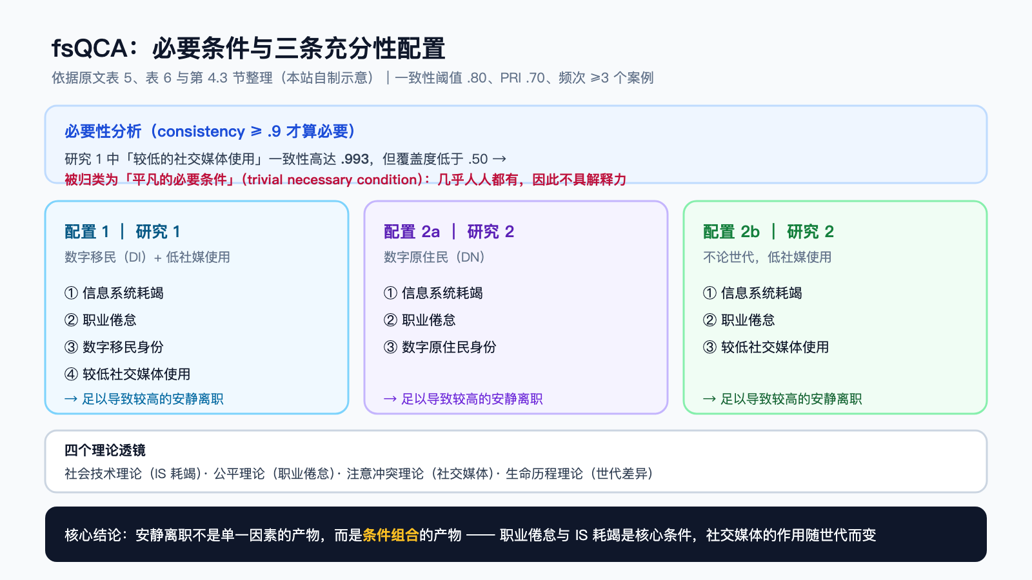
Task: Click '数字移民（DI）+ 低社媒使用' subtitle
Action: [147, 257]
